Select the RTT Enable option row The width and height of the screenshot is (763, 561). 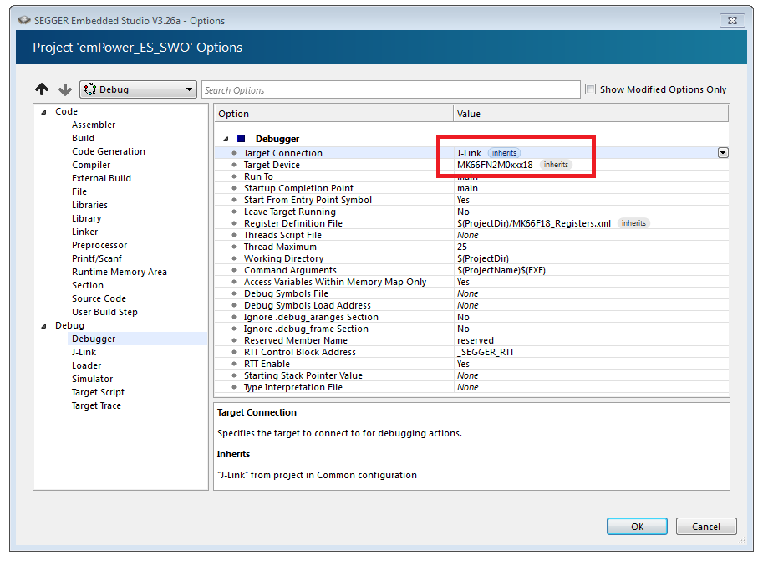point(267,364)
